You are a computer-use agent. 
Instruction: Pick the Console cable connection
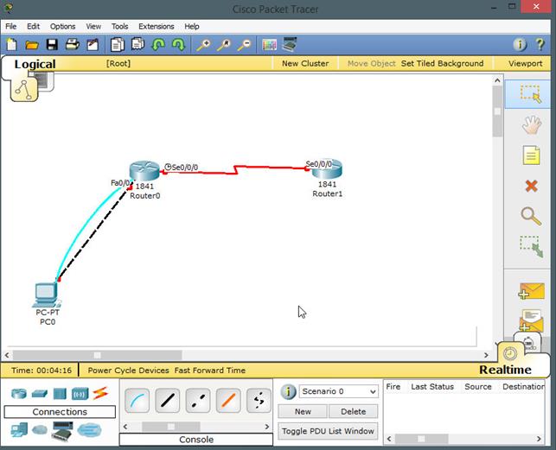point(137,401)
